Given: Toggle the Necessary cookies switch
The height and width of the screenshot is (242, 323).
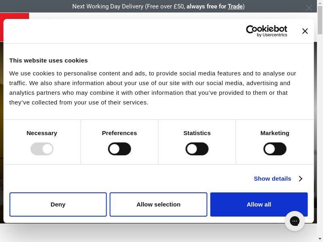Looking at the screenshot, I should pyautogui.click(x=42, y=149).
